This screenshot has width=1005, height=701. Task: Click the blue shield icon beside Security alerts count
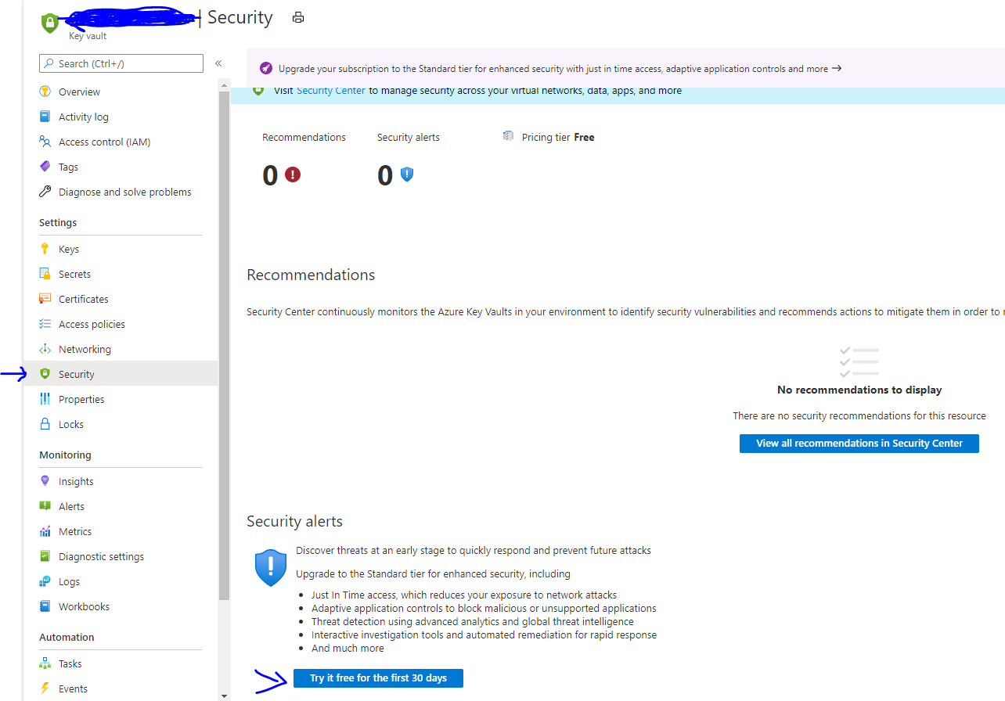coord(406,174)
